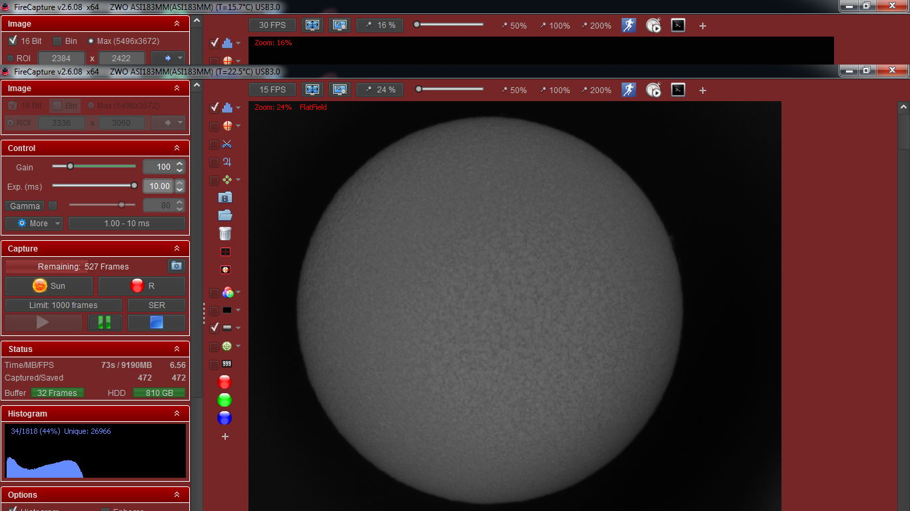Image resolution: width=910 pixels, height=511 pixels.
Task: Select the blue filter ball
Action: click(225, 418)
